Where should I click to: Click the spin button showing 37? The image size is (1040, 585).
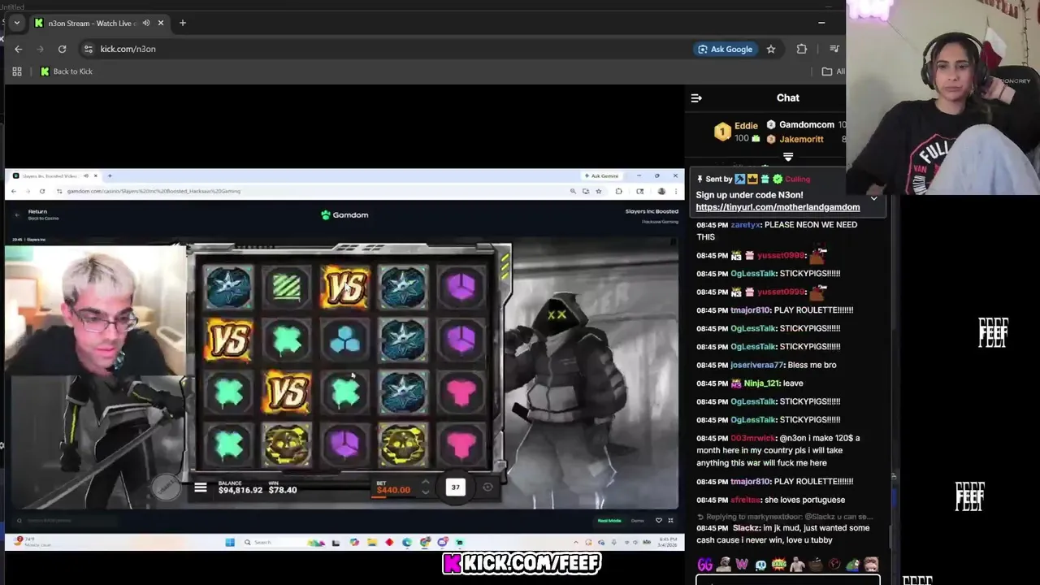tap(455, 487)
